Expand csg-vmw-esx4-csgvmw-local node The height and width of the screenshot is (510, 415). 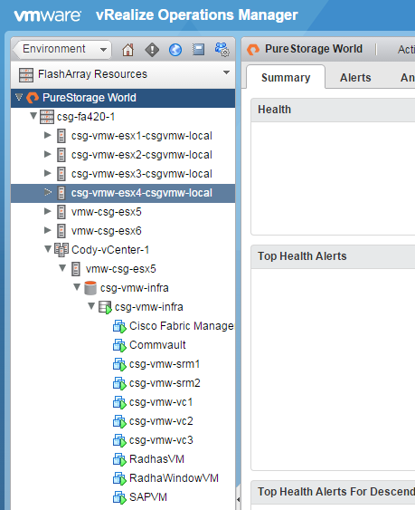pyautogui.click(x=47, y=192)
